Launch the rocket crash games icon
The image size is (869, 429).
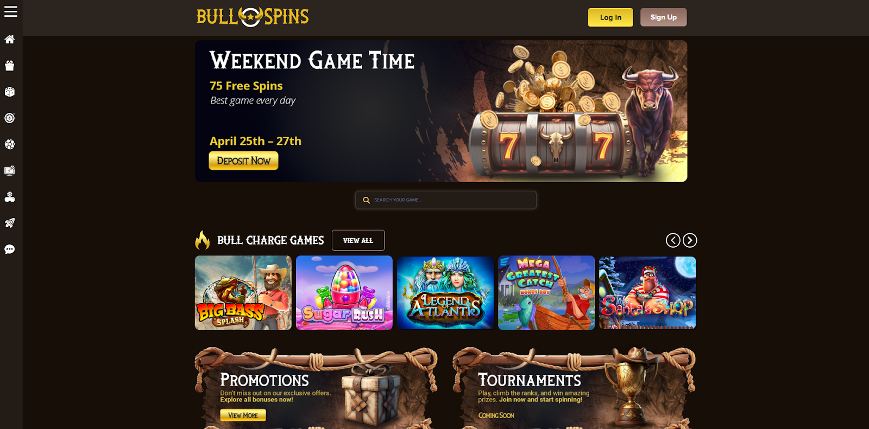[x=10, y=223]
